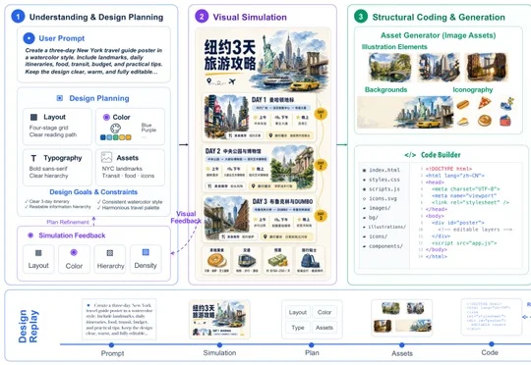This screenshot has height=365, width=531.
Task: Click the number 3 green step badge
Action: click(361, 17)
